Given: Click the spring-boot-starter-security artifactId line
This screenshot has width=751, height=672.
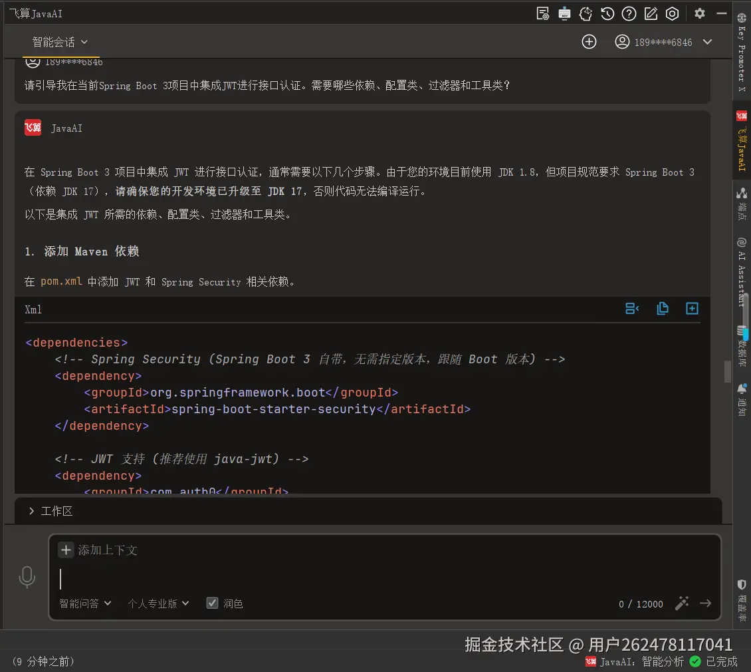Looking at the screenshot, I should pos(277,409).
